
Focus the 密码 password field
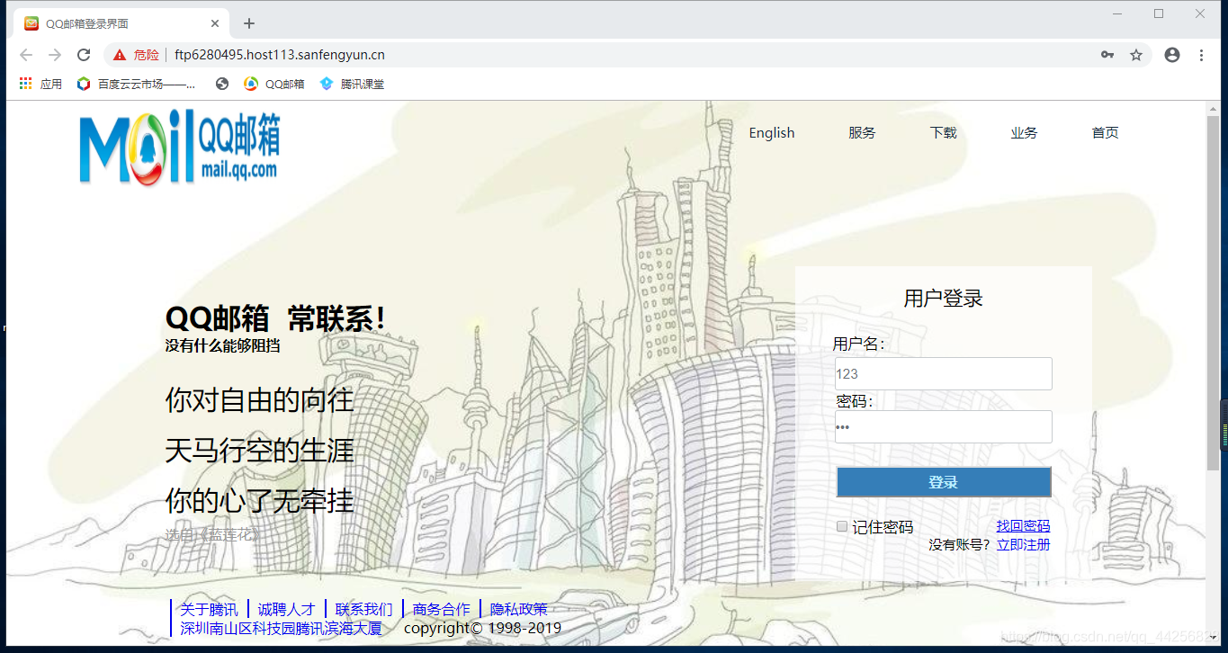coord(943,426)
